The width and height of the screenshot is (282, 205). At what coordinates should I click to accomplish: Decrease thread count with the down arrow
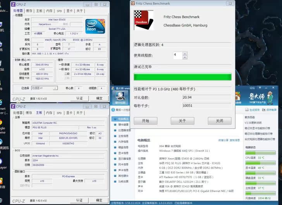pos(185,57)
